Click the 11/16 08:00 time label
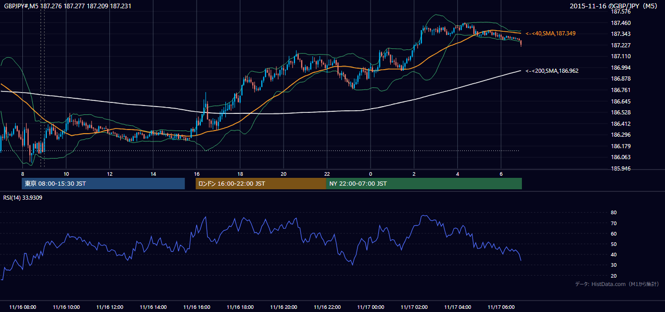665x312 pixels. click(x=22, y=307)
